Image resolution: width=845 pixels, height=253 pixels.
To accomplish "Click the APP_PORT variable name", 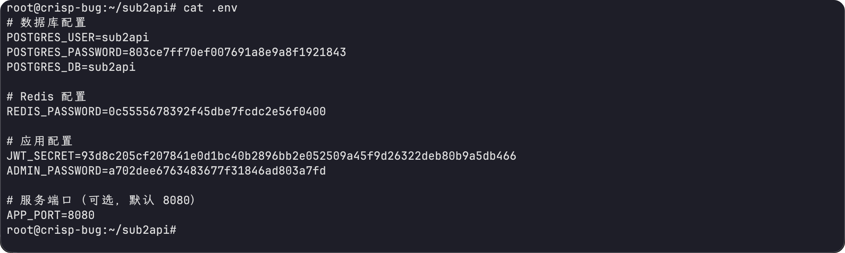I will pos(34,215).
